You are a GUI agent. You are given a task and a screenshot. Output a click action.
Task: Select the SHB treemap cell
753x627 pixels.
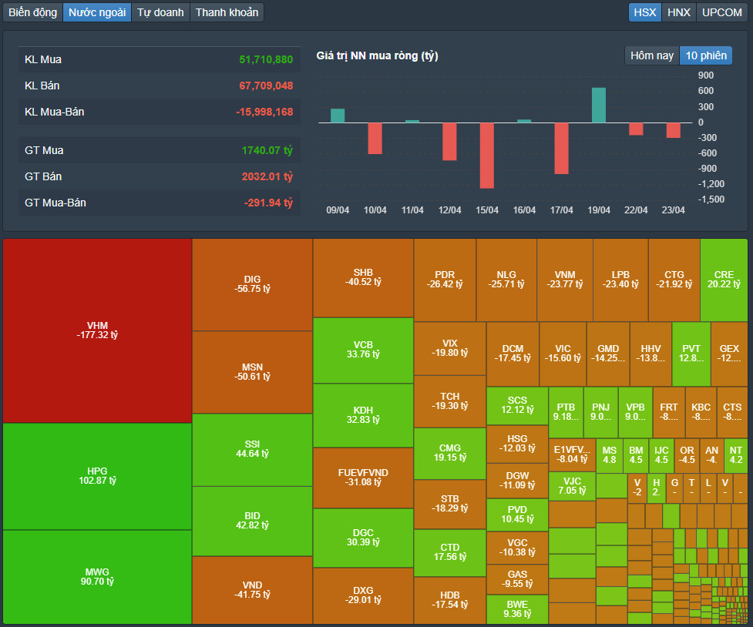pos(363,278)
